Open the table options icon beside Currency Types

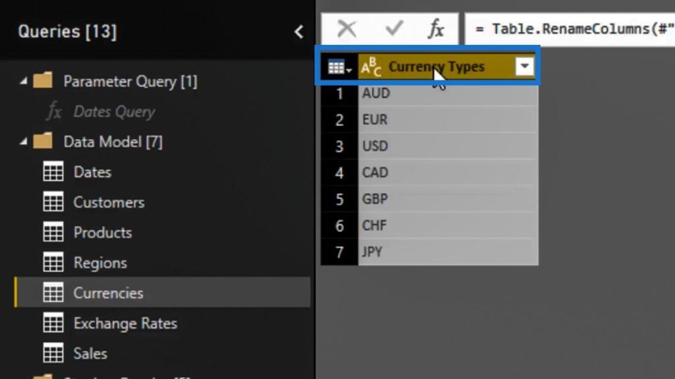click(339, 67)
